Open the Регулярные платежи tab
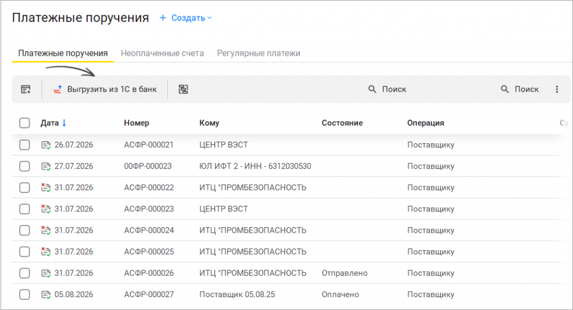 click(x=259, y=53)
